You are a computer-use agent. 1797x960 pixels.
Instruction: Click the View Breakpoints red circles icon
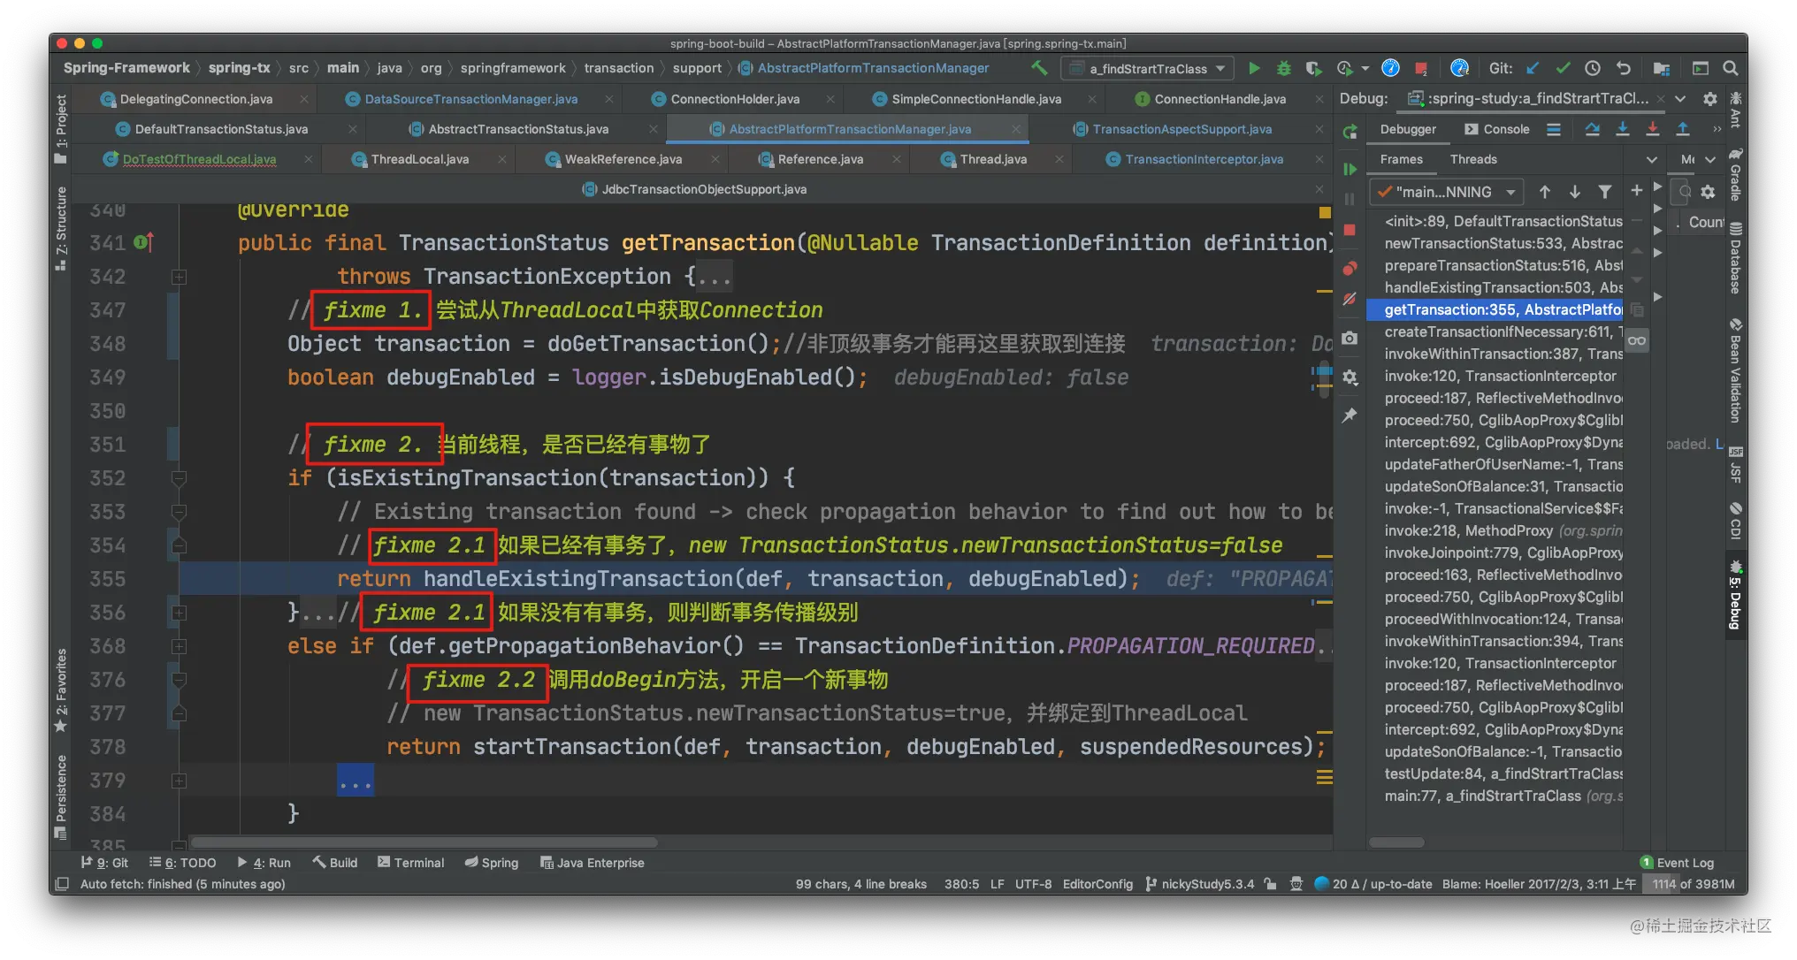pyautogui.click(x=1350, y=268)
